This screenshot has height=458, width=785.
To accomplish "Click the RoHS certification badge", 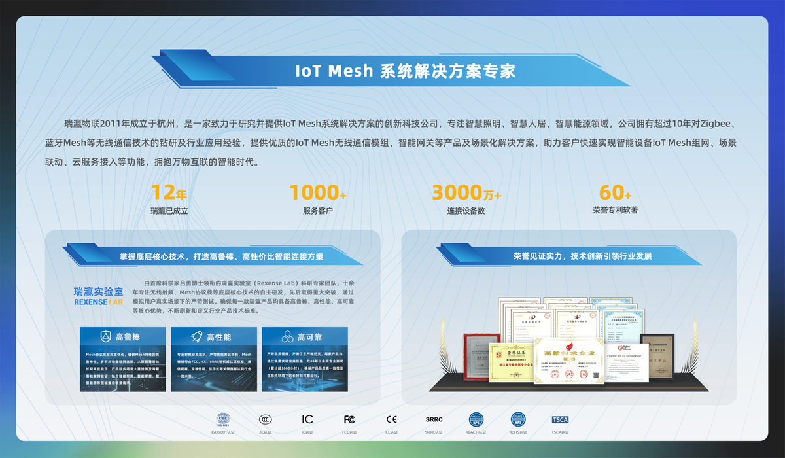I will tap(517, 419).
